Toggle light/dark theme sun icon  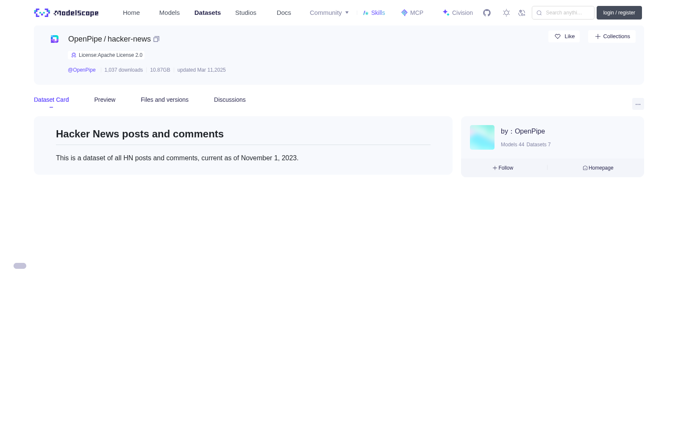point(506,13)
